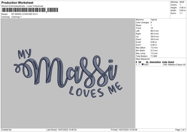The width and height of the screenshot is (187, 132).
Task: Click the Stitches value 9209
Action: coord(182,2)
